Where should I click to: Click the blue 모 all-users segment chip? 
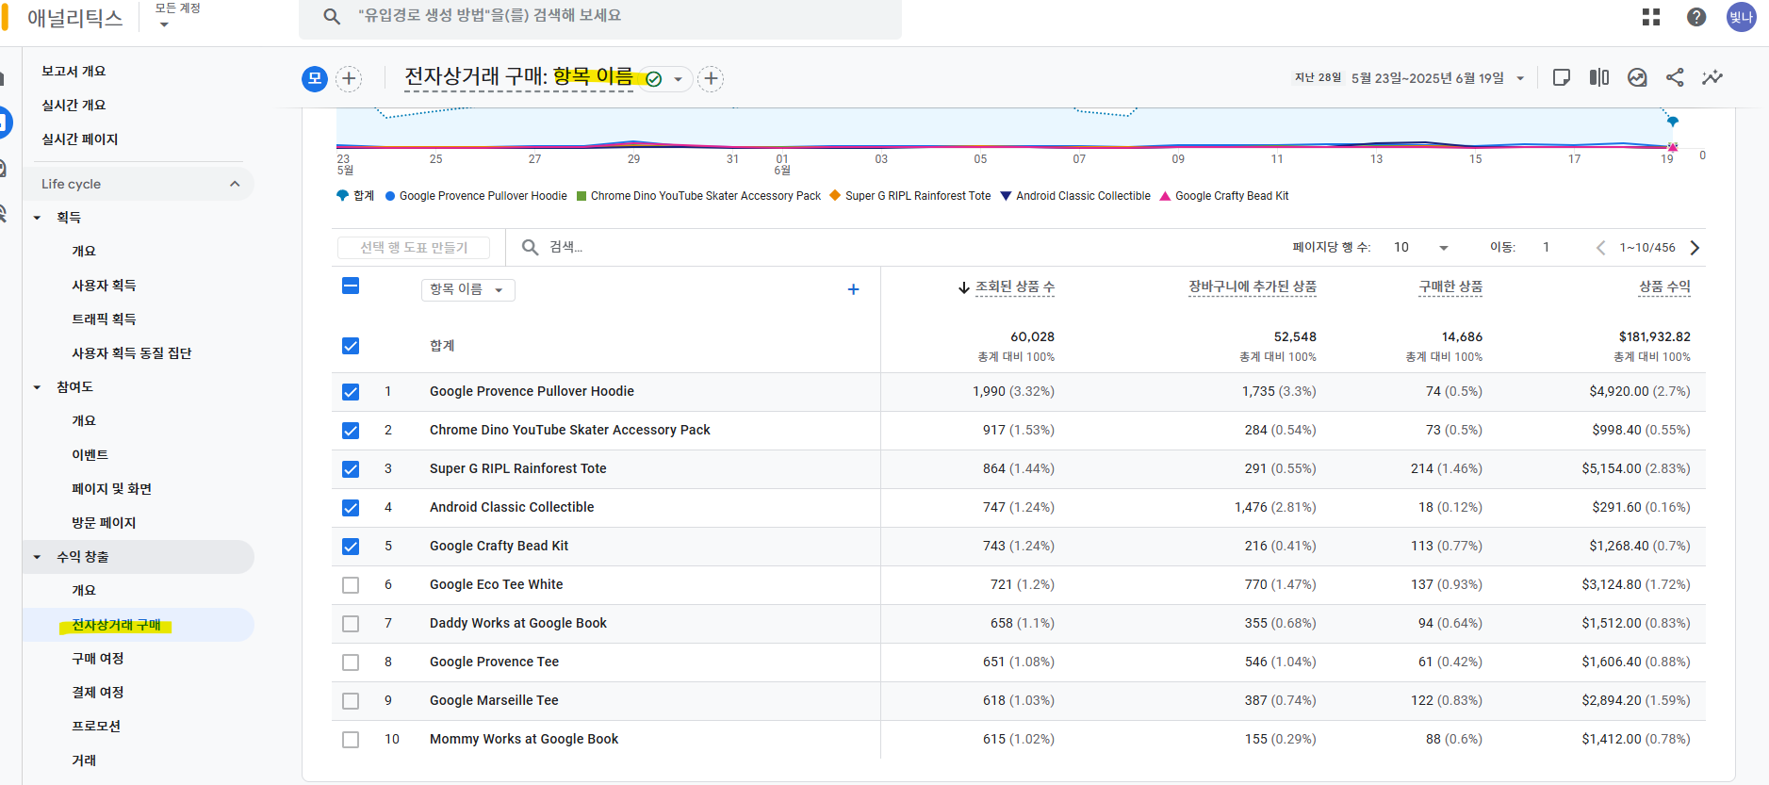315,78
